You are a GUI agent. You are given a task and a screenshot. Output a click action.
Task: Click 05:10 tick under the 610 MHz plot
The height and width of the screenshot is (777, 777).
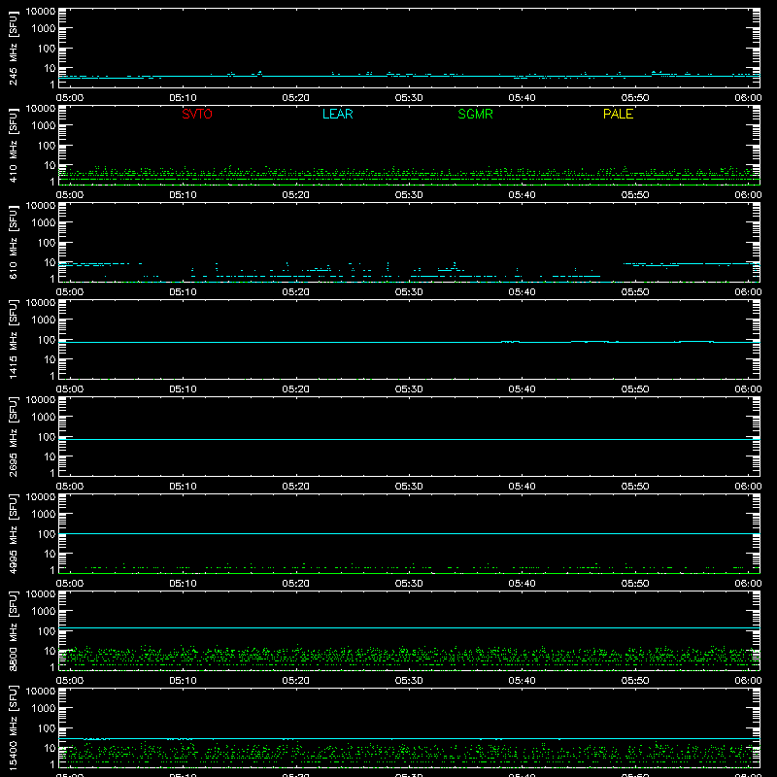click(183, 292)
